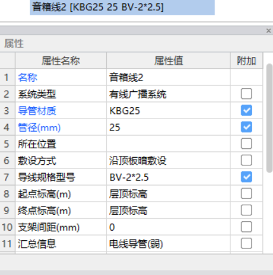Close the 属性 properties panel
The height and width of the screenshot is (275, 273).
point(269,31)
